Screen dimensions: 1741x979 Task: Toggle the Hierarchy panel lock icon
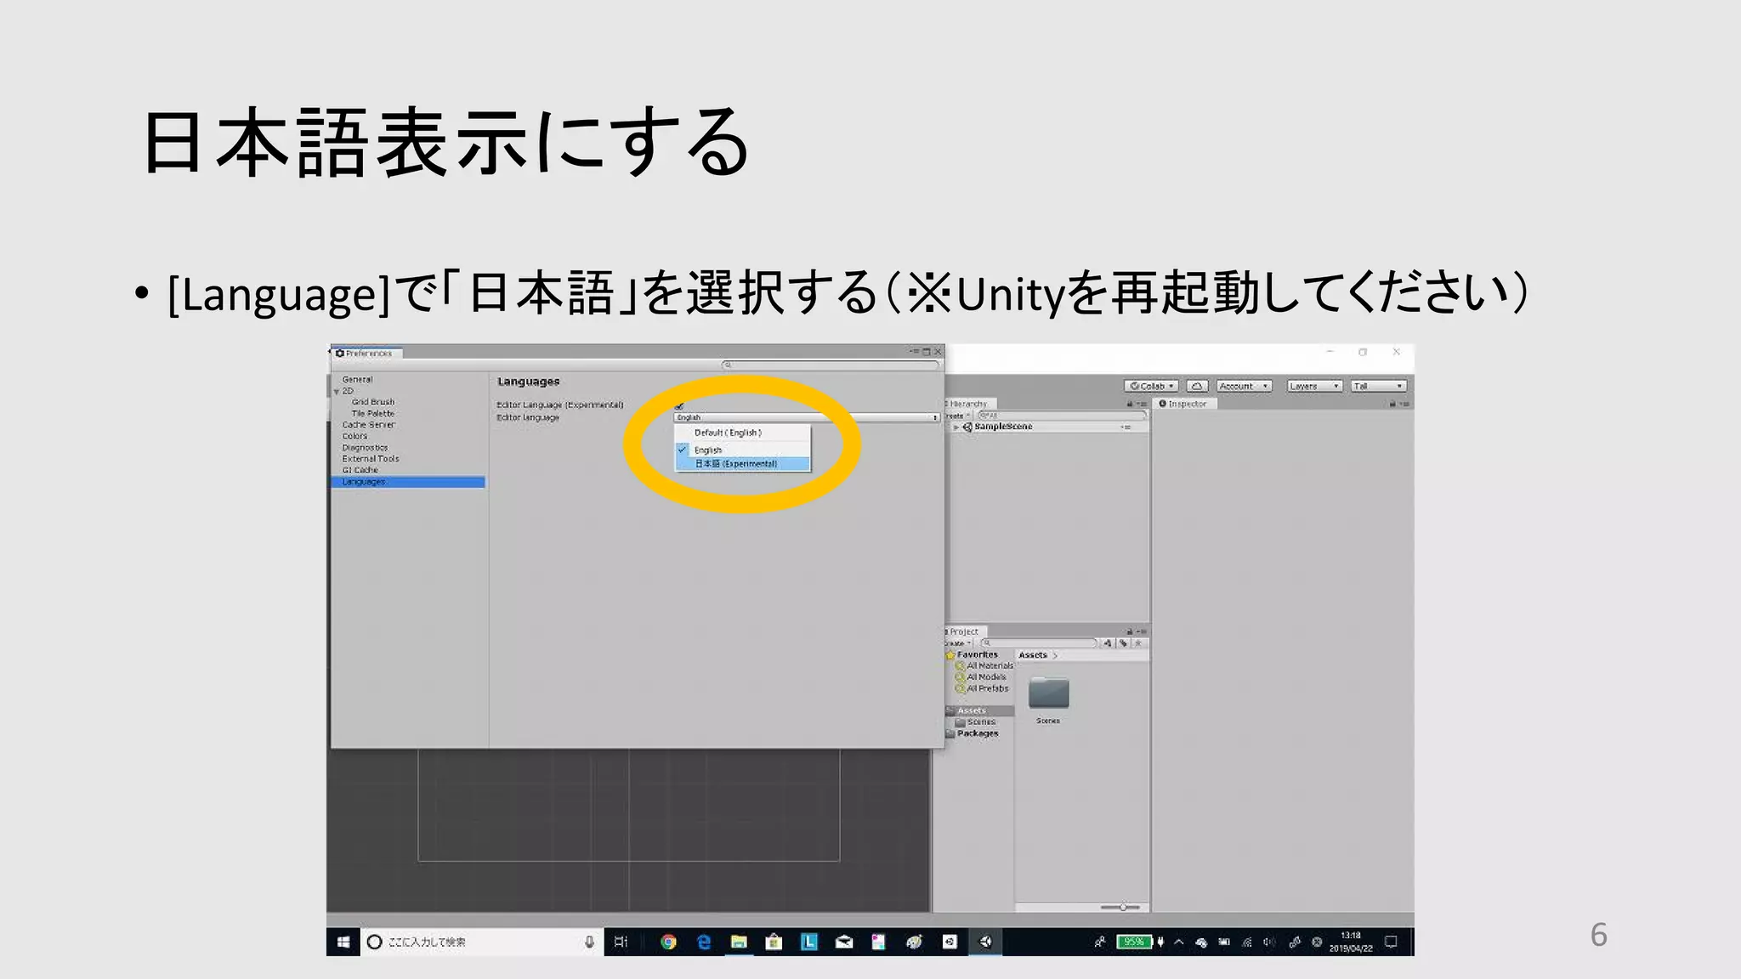tap(1130, 404)
